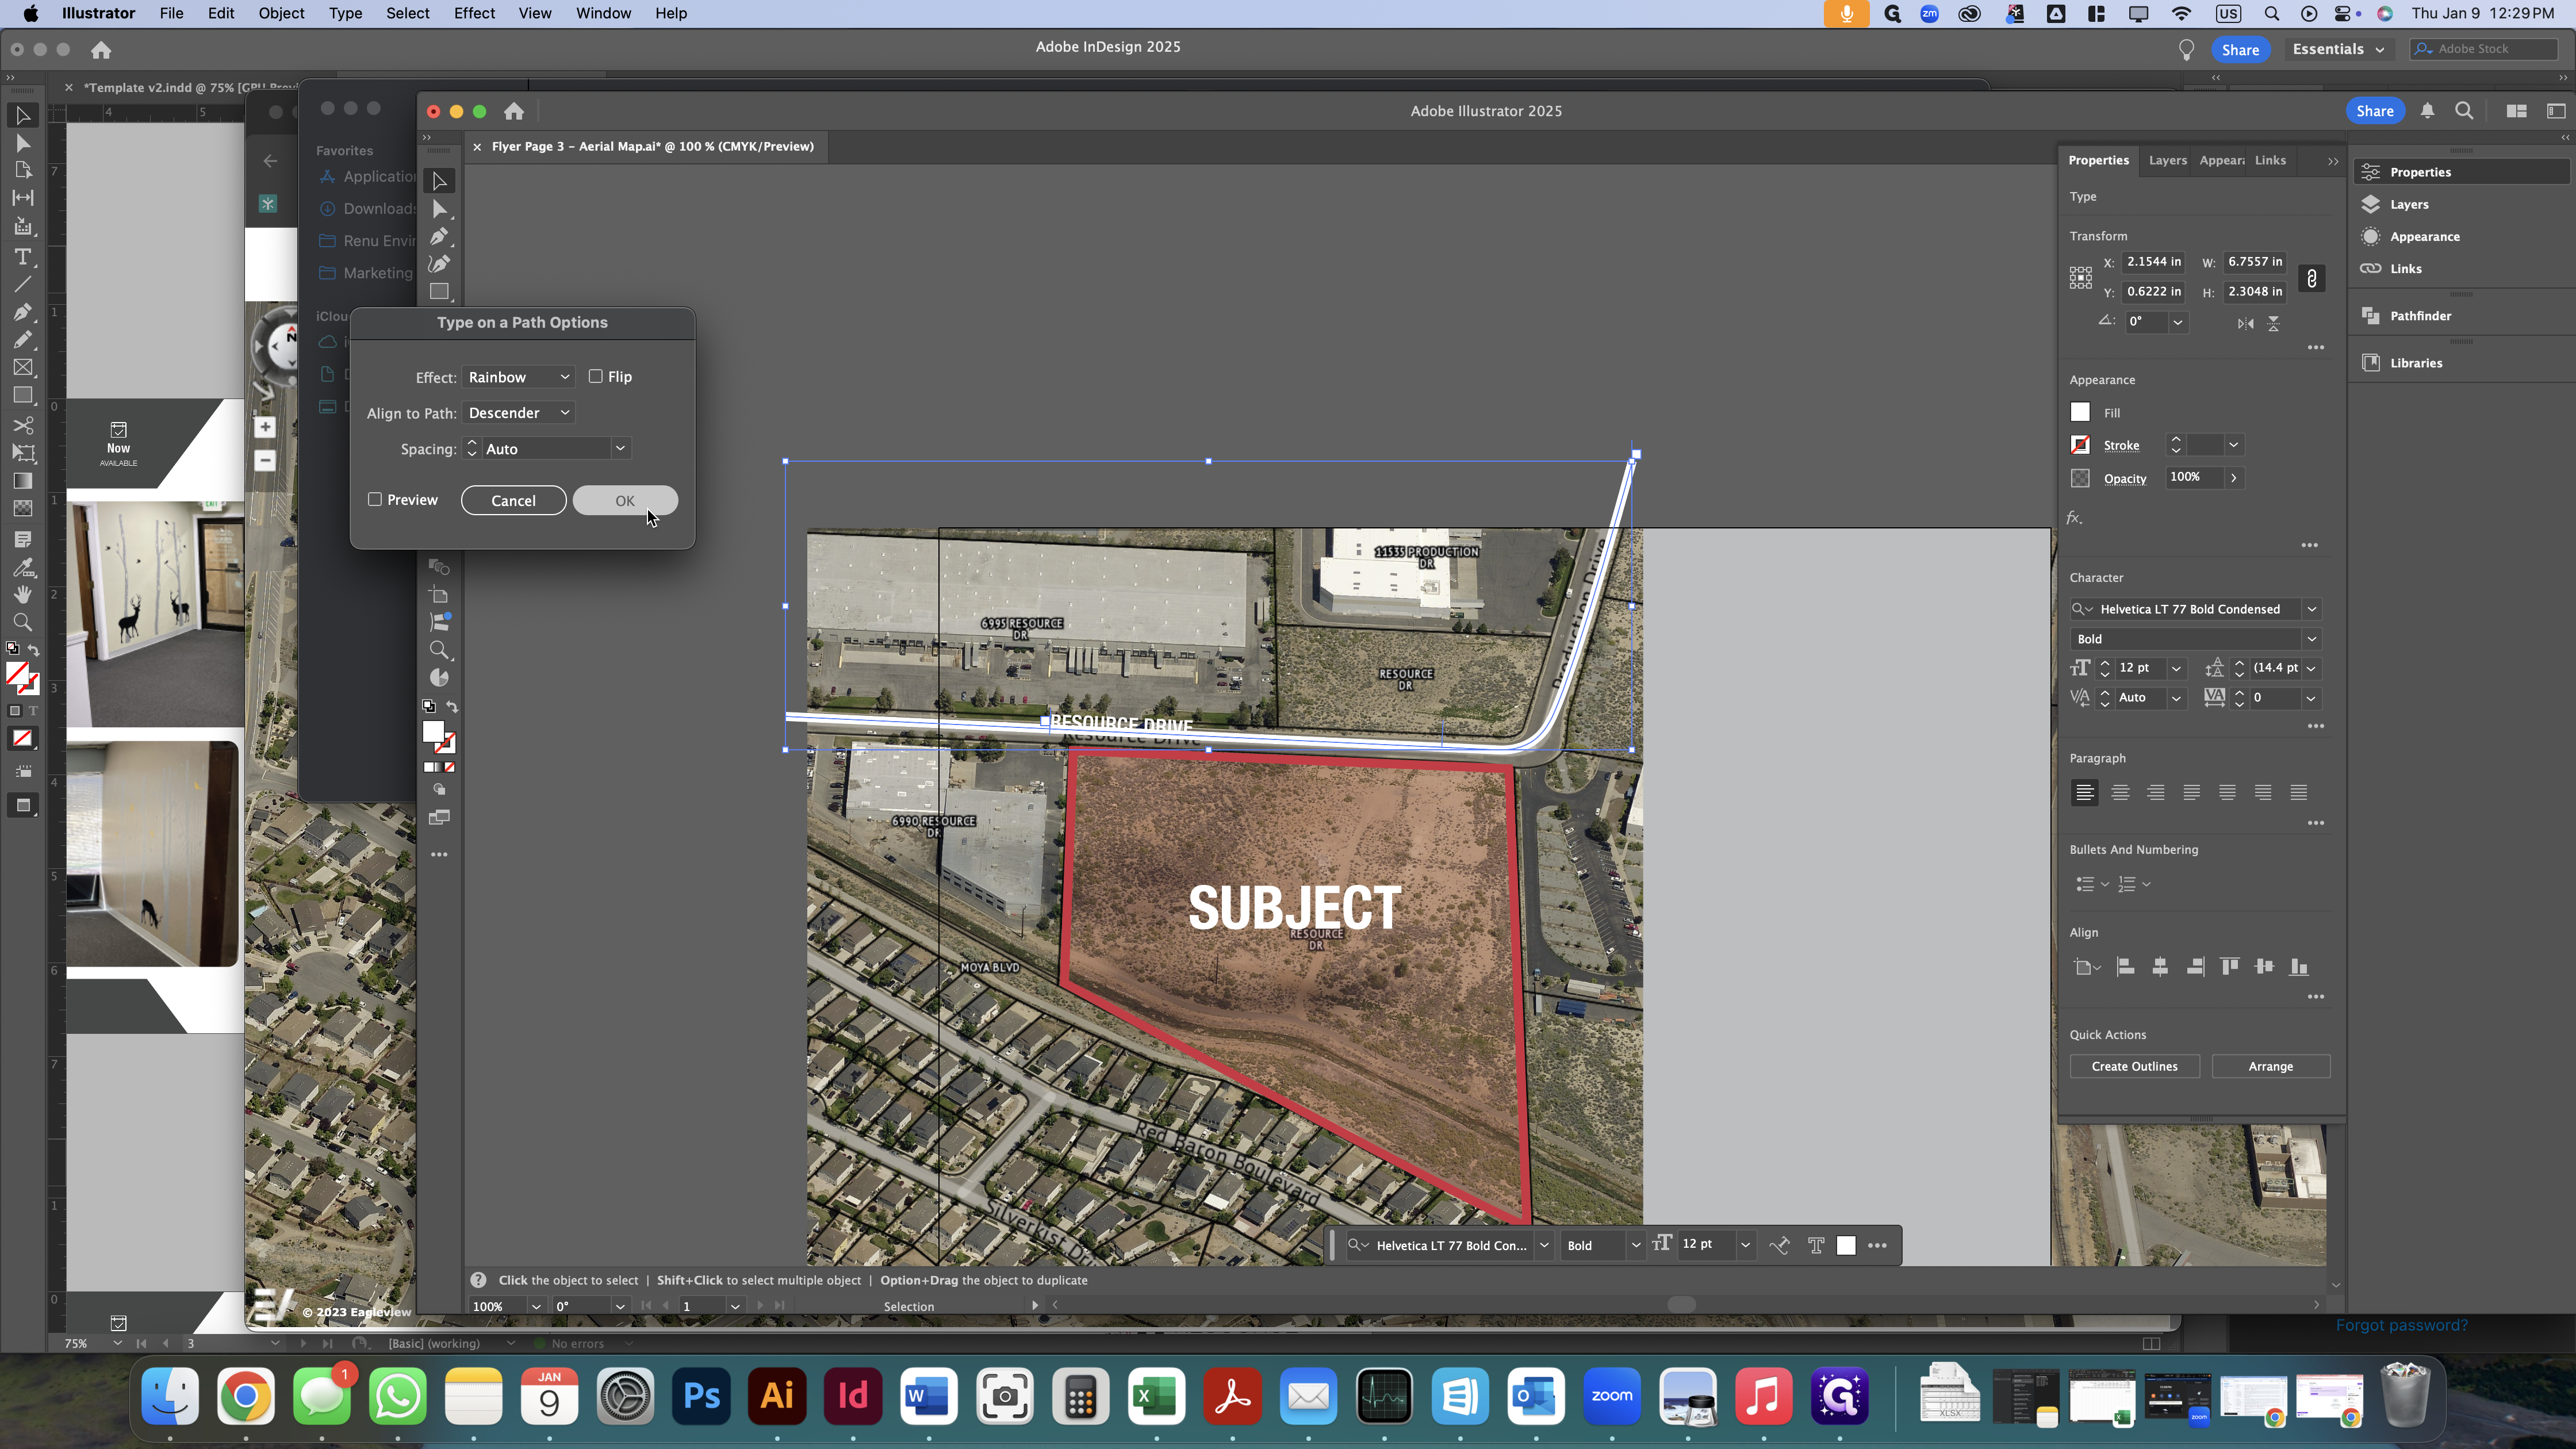Click Vertical Align Bottom icon
The height and width of the screenshot is (1449, 2576).
2299,966
